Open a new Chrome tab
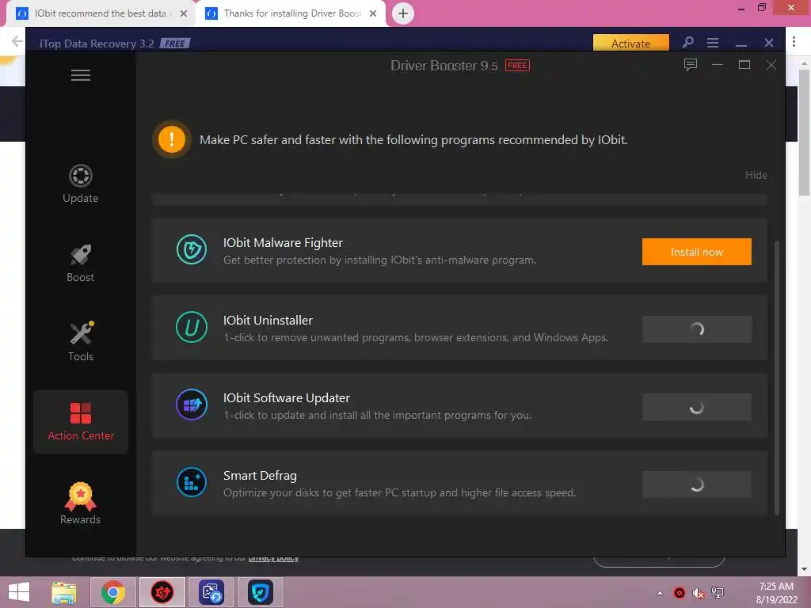 [x=403, y=13]
